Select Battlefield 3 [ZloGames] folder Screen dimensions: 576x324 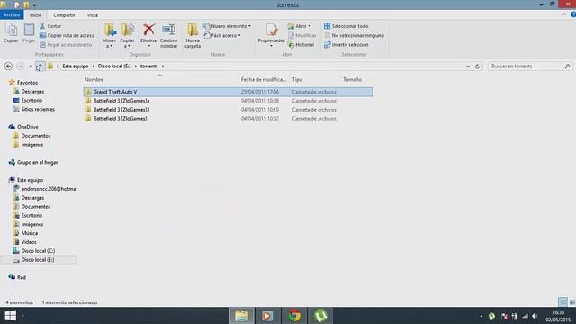pyautogui.click(x=228, y=118)
